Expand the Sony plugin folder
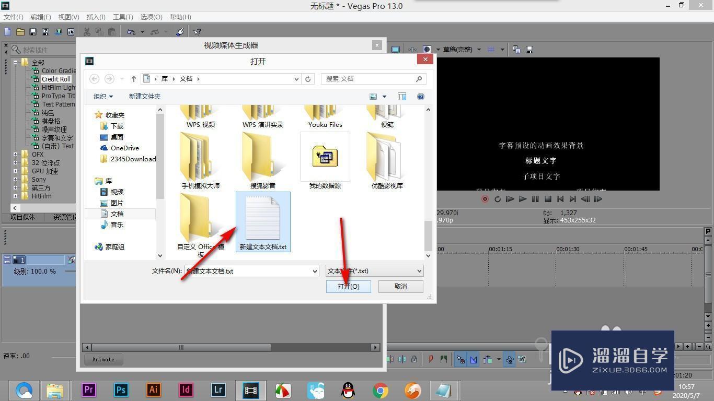The width and height of the screenshot is (714, 401). (x=16, y=180)
